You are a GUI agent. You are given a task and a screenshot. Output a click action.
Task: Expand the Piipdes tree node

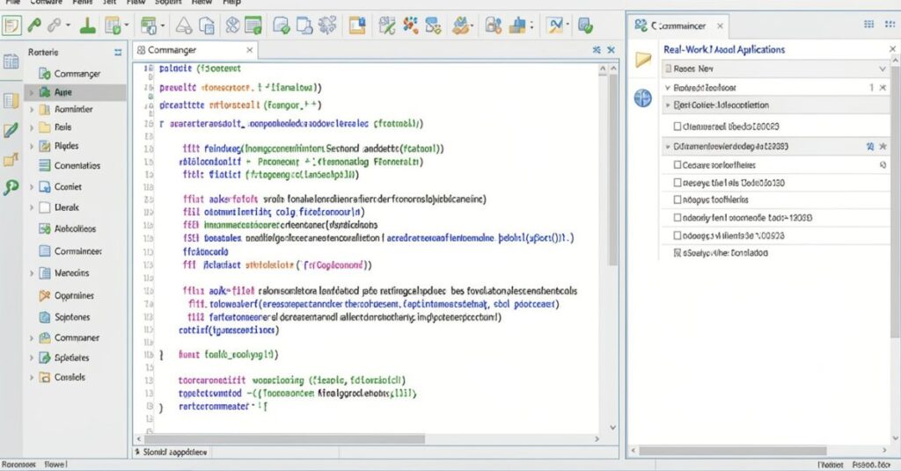point(32,146)
